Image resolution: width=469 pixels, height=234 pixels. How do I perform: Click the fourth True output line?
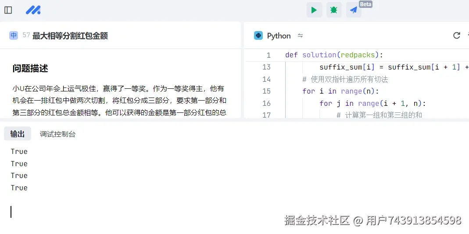click(19, 188)
